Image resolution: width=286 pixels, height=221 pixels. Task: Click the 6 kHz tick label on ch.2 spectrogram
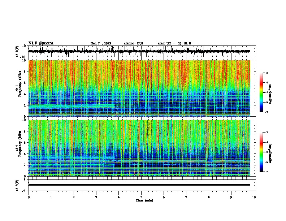click(x=25, y=143)
